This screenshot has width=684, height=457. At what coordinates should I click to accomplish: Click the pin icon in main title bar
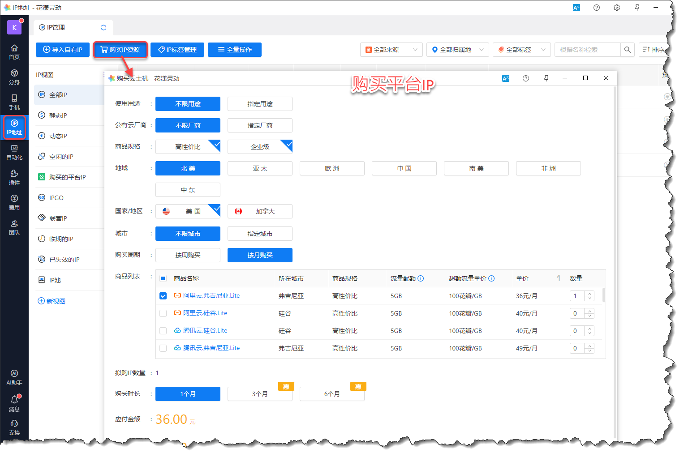click(x=637, y=8)
